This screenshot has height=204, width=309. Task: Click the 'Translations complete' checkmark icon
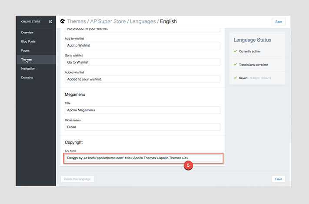(235, 65)
